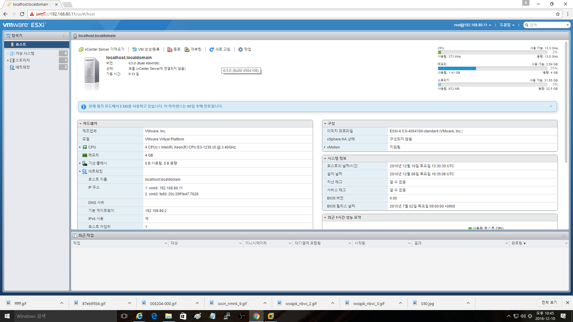Open the 도움말 help menu
Image resolution: width=573 pixels, height=322 pixels.
[x=507, y=25]
